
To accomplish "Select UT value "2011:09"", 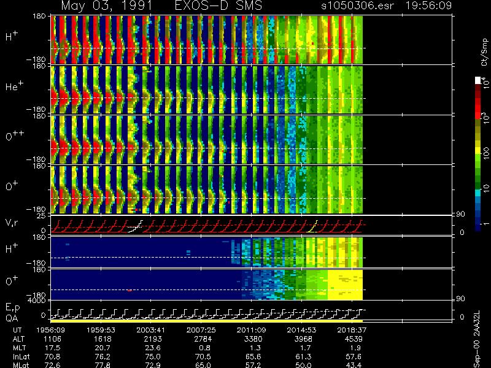I will click(x=251, y=330).
